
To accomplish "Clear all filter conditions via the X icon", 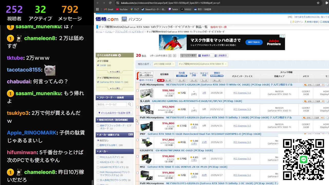I will [120, 55].
